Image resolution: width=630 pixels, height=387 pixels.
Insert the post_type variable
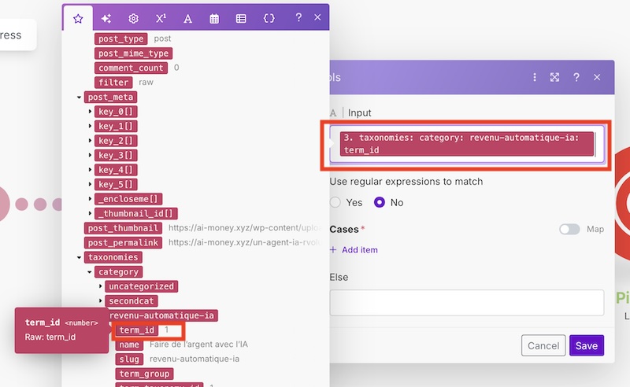tap(121, 39)
